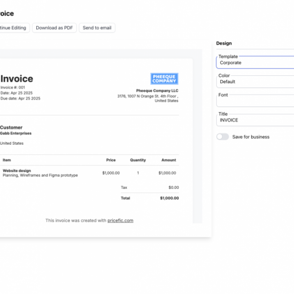Open the Font selection dropdown
294x294 pixels.
point(255,101)
